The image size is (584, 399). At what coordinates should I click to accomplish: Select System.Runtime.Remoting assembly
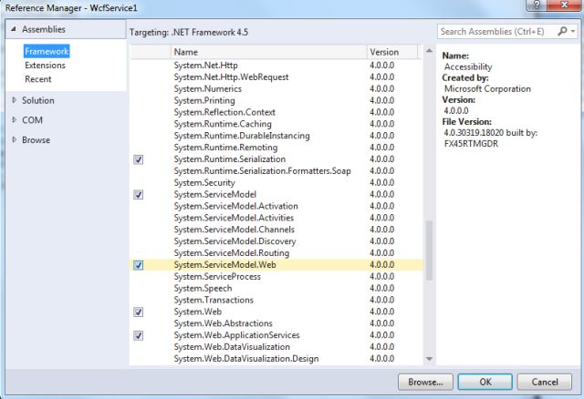(x=276, y=148)
